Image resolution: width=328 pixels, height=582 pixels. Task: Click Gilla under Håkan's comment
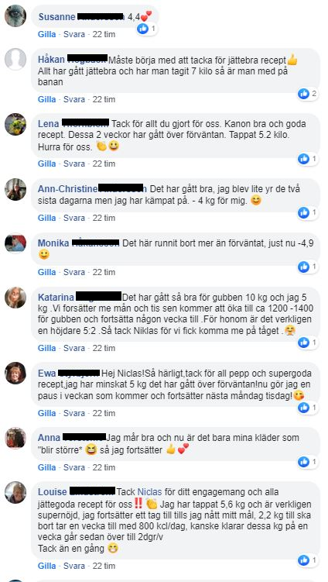(x=46, y=99)
